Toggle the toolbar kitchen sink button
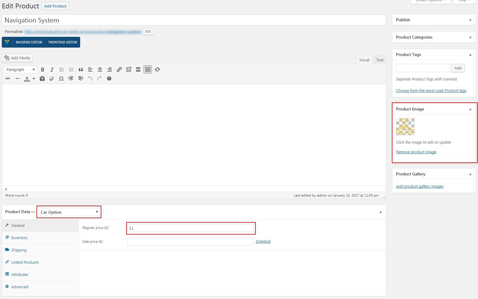The height and width of the screenshot is (299, 478). pos(148,69)
